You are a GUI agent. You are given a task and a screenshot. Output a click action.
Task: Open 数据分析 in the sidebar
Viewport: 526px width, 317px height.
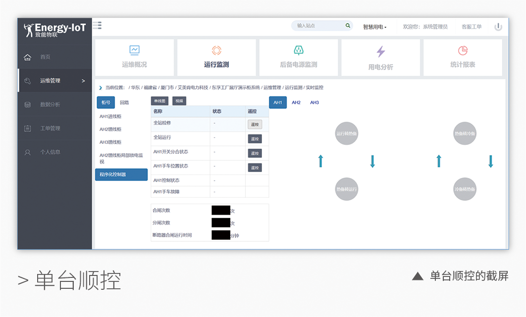54,104
